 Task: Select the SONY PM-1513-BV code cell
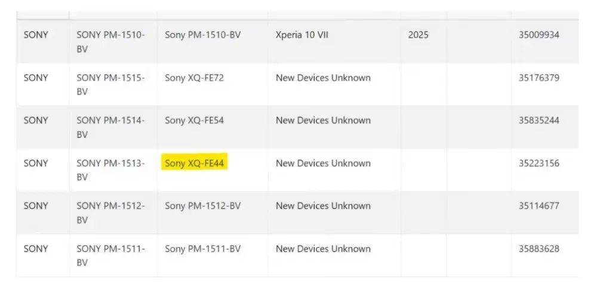(x=110, y=170)
